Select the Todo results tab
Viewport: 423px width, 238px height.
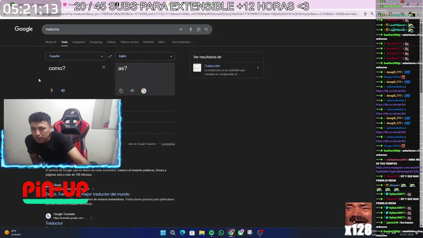tap(64, 42)
